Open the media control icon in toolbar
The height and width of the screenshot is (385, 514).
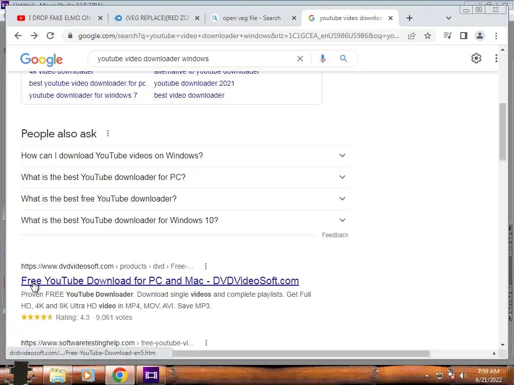coord(447,36)
